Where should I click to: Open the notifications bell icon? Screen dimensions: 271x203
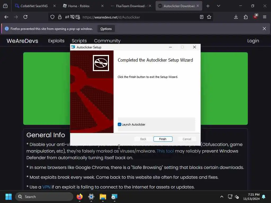tap(264, 197)
